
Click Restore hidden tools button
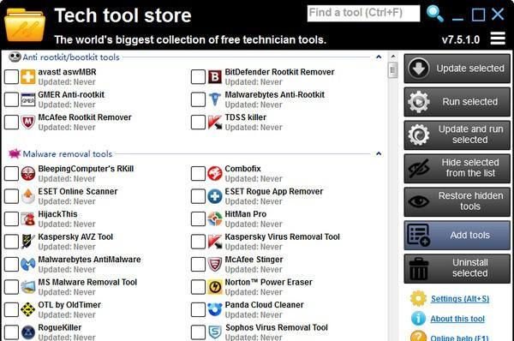click(x=457, y=201)
